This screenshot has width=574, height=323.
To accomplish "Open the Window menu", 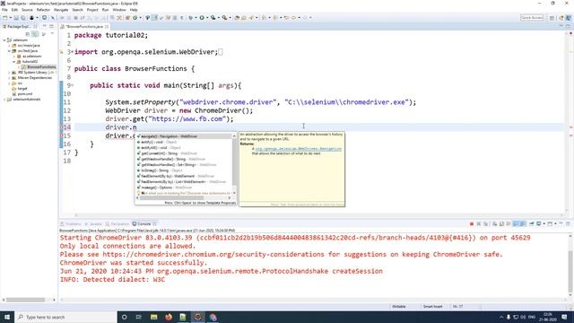I will [119, 10].
